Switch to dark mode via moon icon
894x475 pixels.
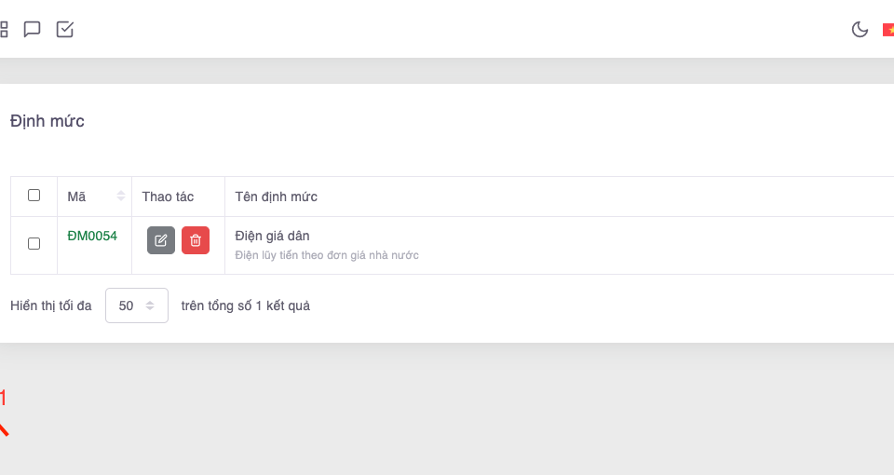[860, 30]
